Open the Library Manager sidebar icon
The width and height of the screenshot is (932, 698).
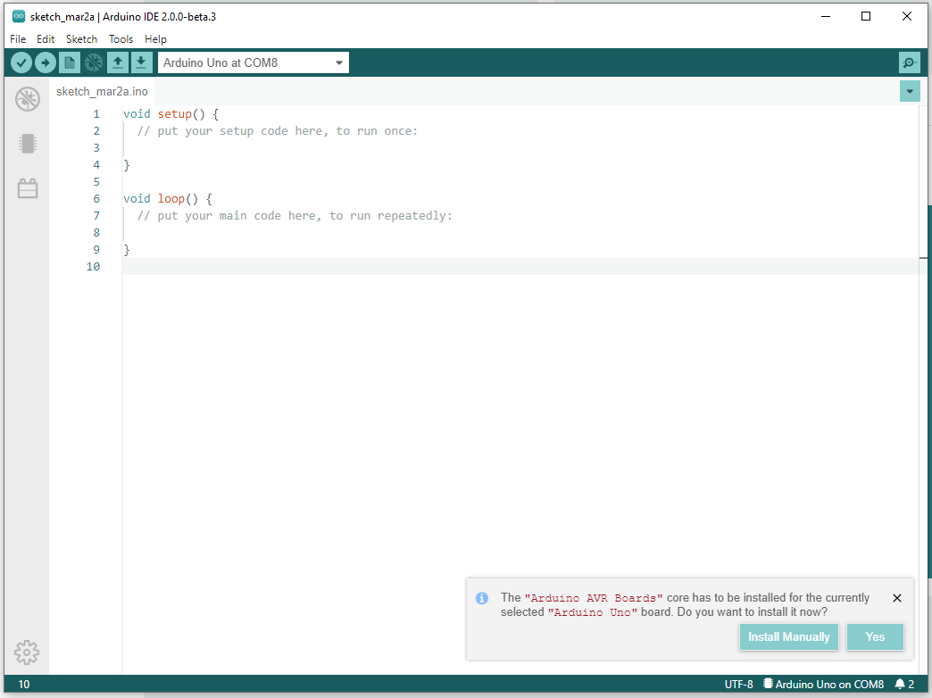pyautogui.click(x=28, y=188)
